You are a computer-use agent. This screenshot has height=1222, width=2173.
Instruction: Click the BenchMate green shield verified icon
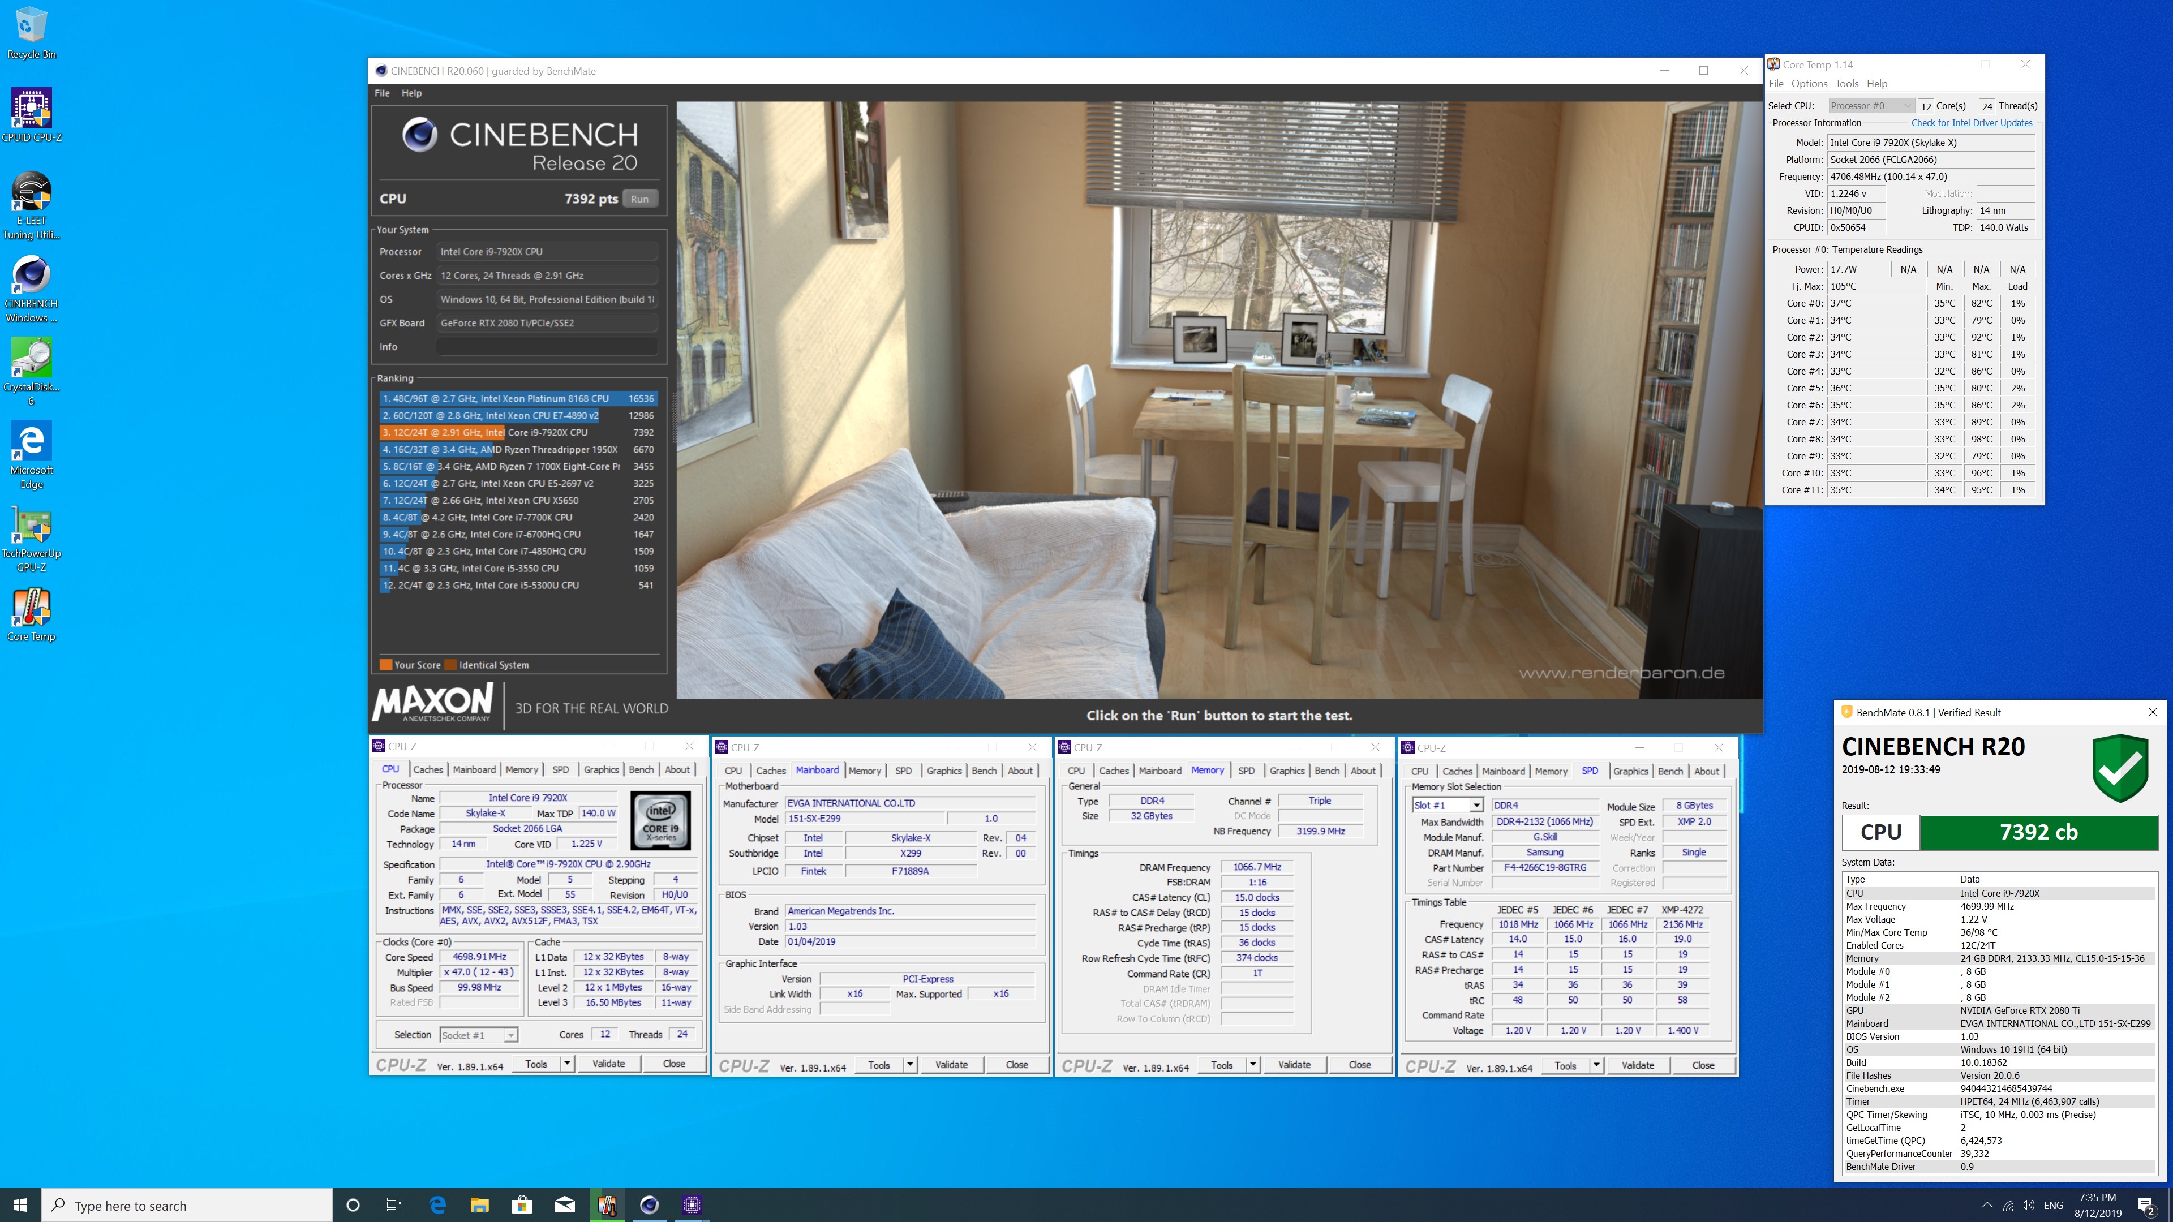pyautogui.click(x=2120, y=768)
